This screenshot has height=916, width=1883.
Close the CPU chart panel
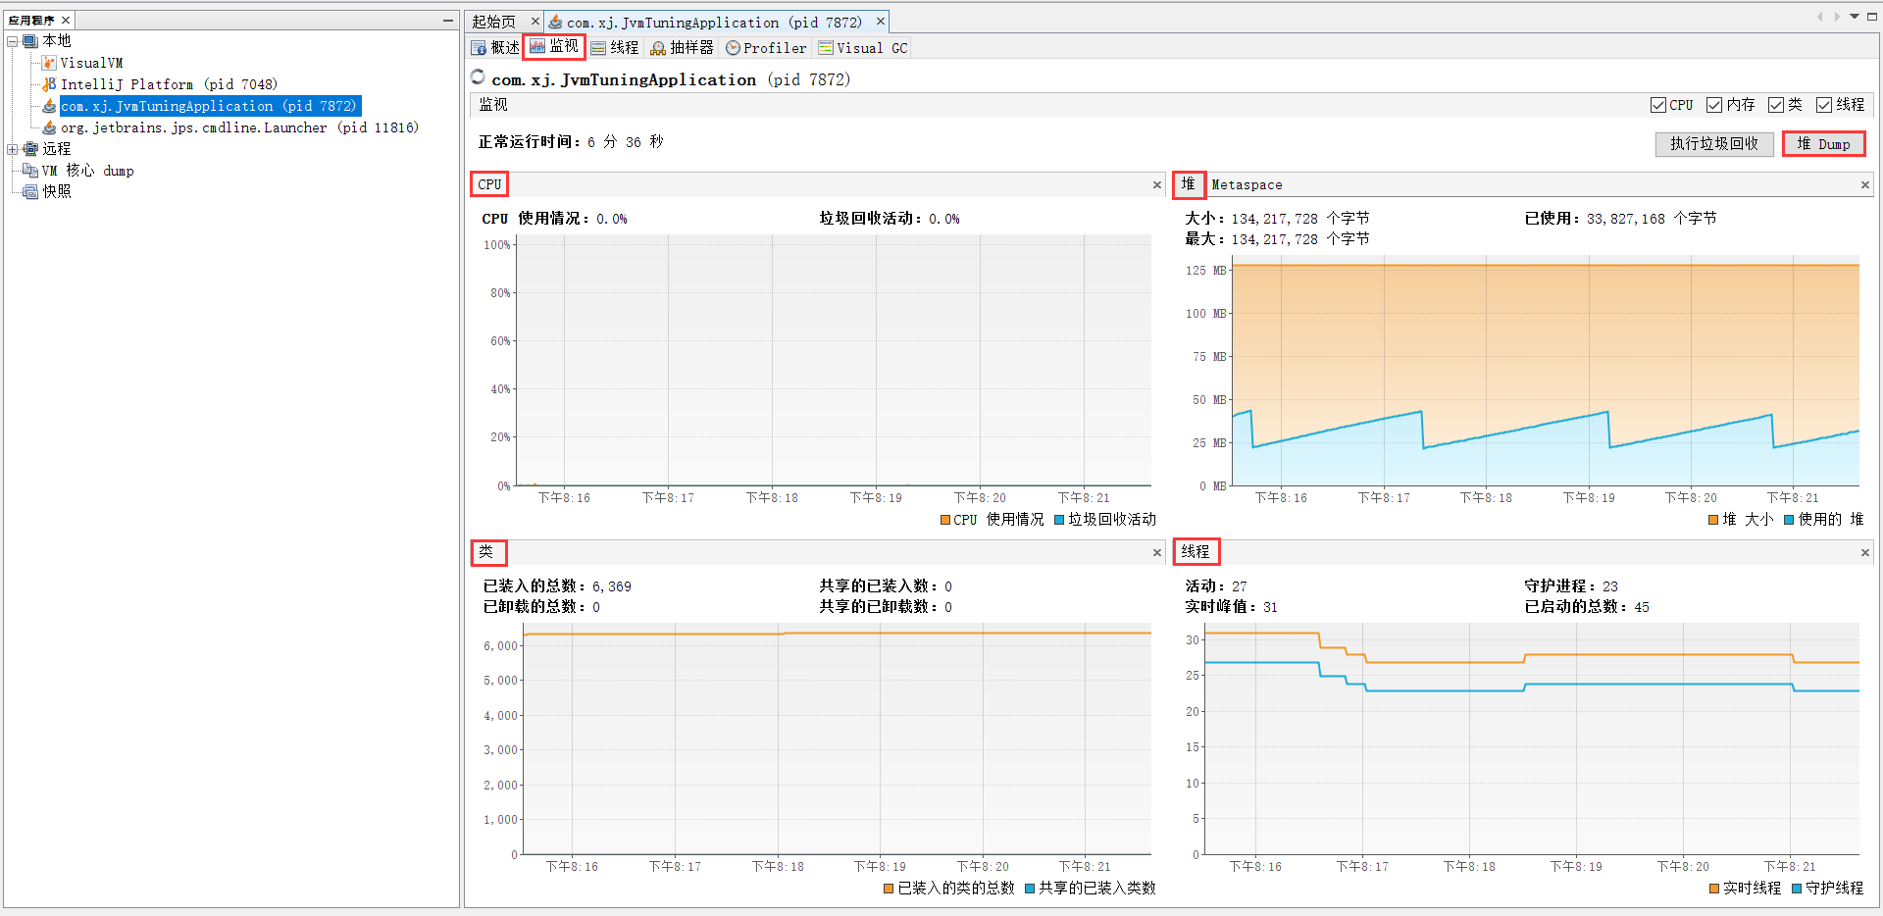[1157, 184]
